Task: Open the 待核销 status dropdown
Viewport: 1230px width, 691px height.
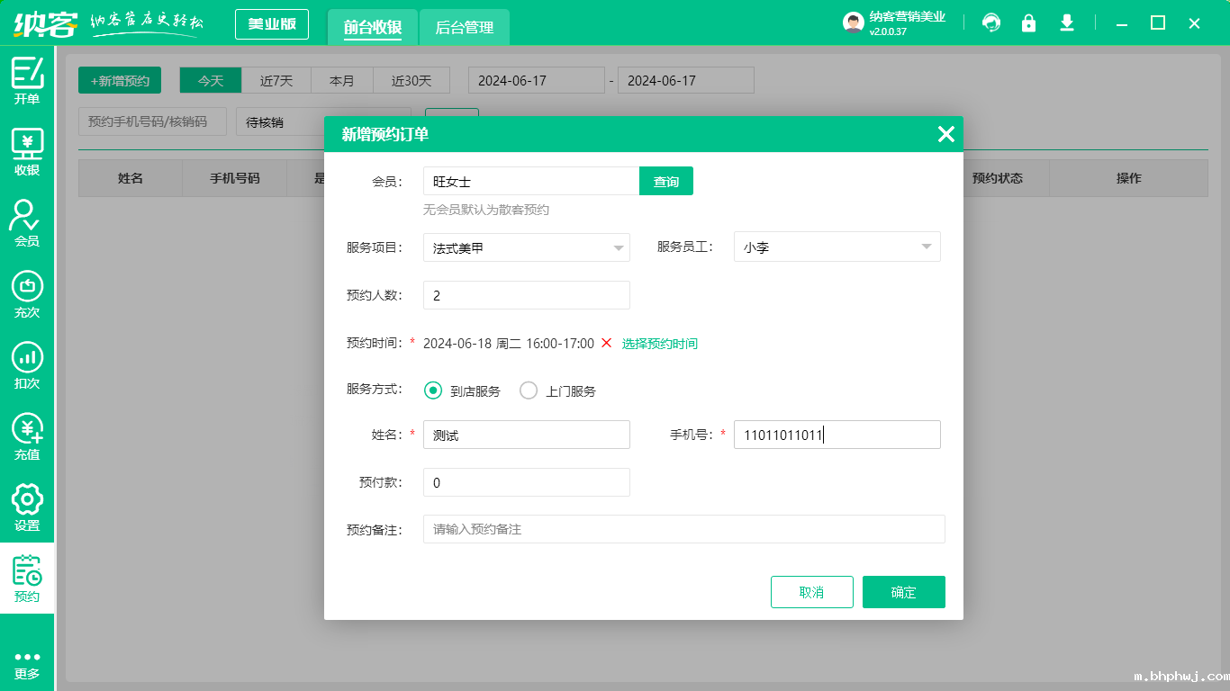Action: tap(323, 121)
